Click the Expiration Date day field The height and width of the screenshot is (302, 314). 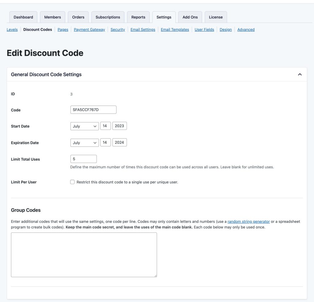105,142
